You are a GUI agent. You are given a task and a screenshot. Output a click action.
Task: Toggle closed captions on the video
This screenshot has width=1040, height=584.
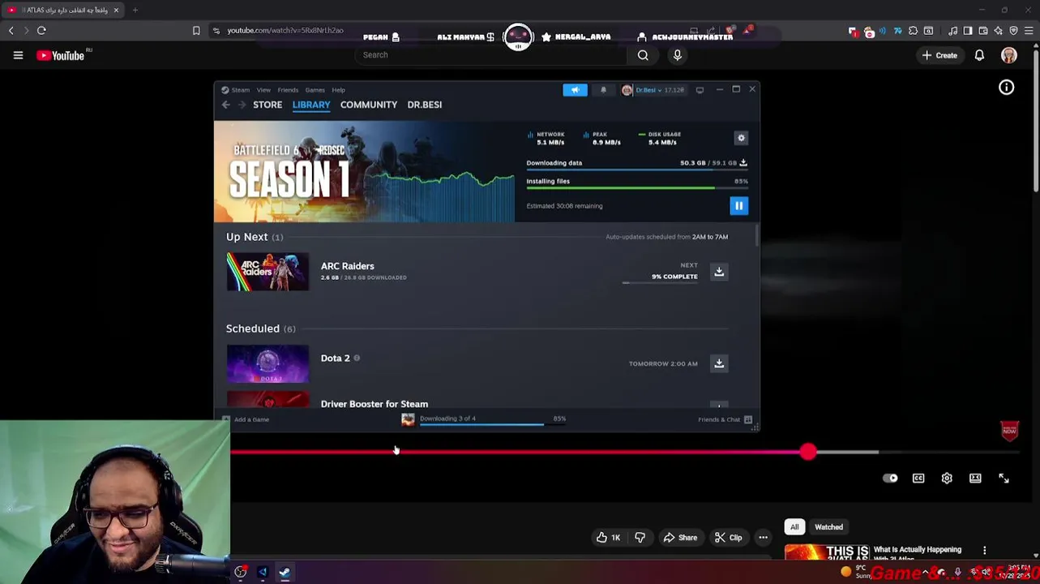click(918, 479)
